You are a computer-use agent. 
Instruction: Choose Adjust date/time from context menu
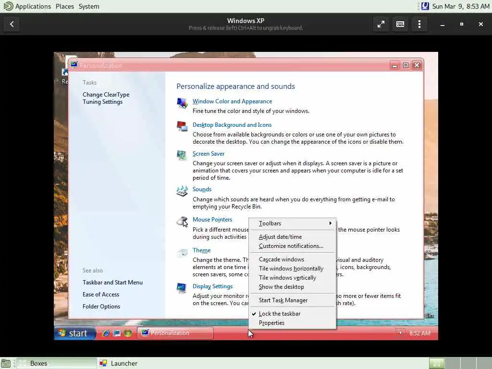pyautogui.click(x=293, y=237)
